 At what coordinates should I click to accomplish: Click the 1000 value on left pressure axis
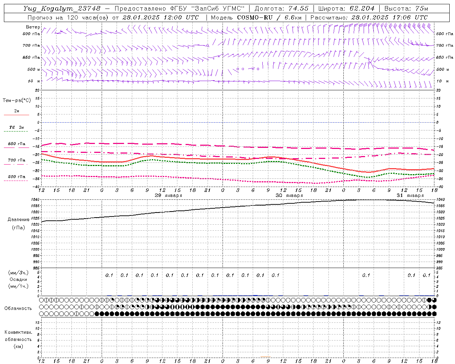coord(35,250)
